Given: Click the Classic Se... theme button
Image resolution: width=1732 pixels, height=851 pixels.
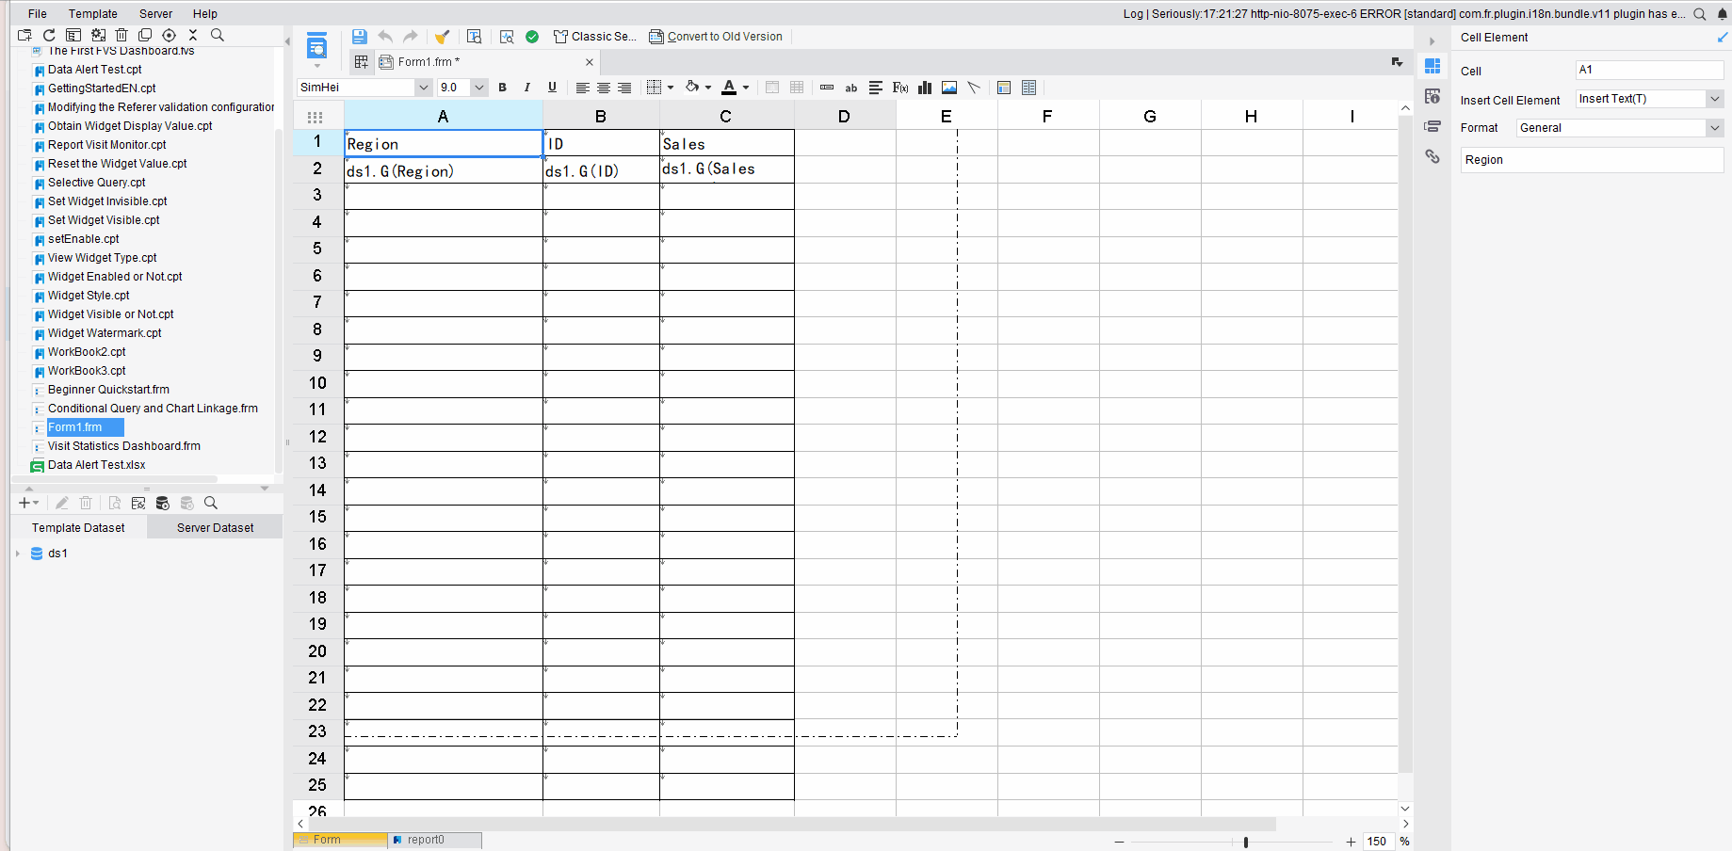Looking at the screenshot, I should [x=595, y=37].
